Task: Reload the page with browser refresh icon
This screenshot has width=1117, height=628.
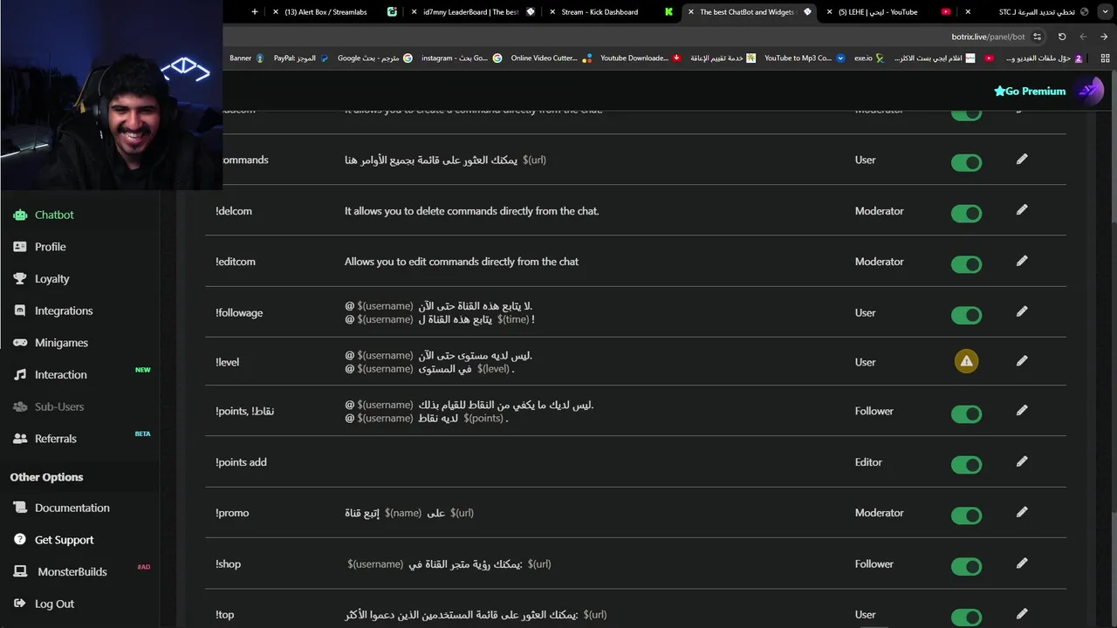Action: click(1062, 37)
